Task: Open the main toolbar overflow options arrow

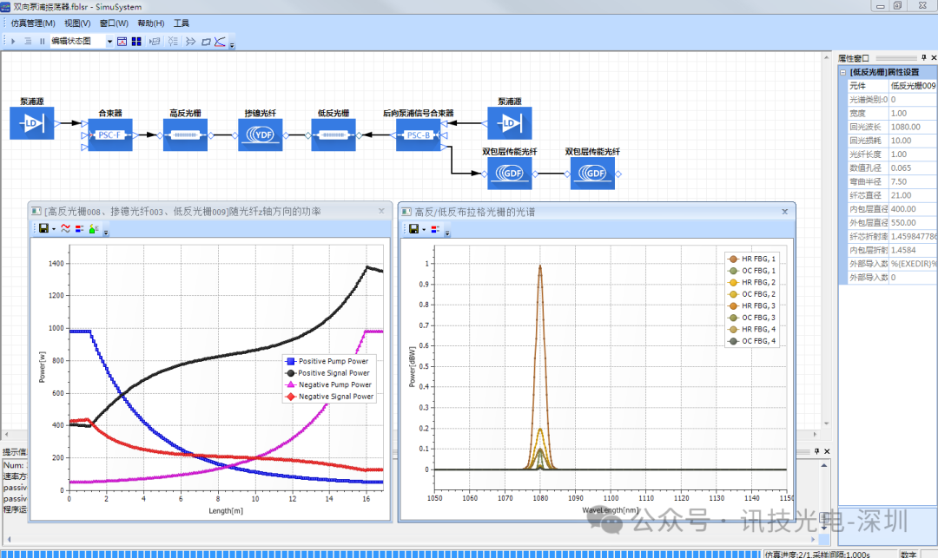Action: tap(232, 45)
